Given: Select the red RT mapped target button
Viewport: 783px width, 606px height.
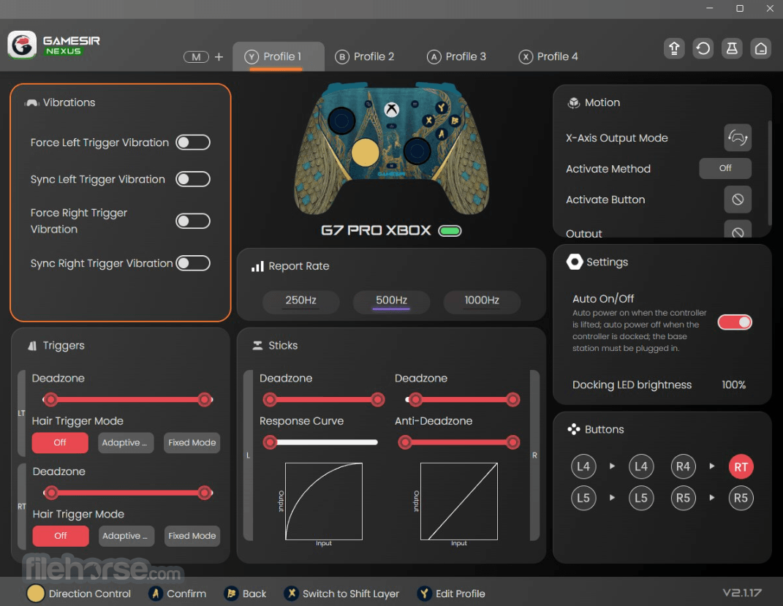Looking at the screenshot, I should 741,466.
